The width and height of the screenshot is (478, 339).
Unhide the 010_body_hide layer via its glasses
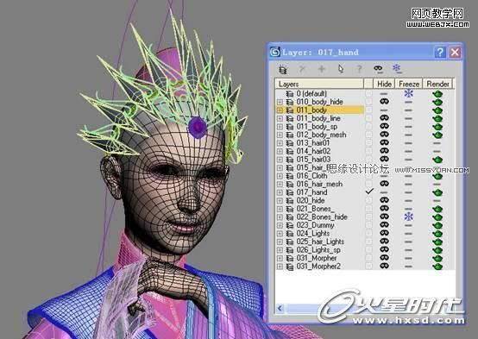[x=385, y=101]
